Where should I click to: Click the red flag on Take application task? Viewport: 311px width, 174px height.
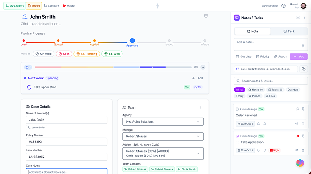(x=297, y=136)
